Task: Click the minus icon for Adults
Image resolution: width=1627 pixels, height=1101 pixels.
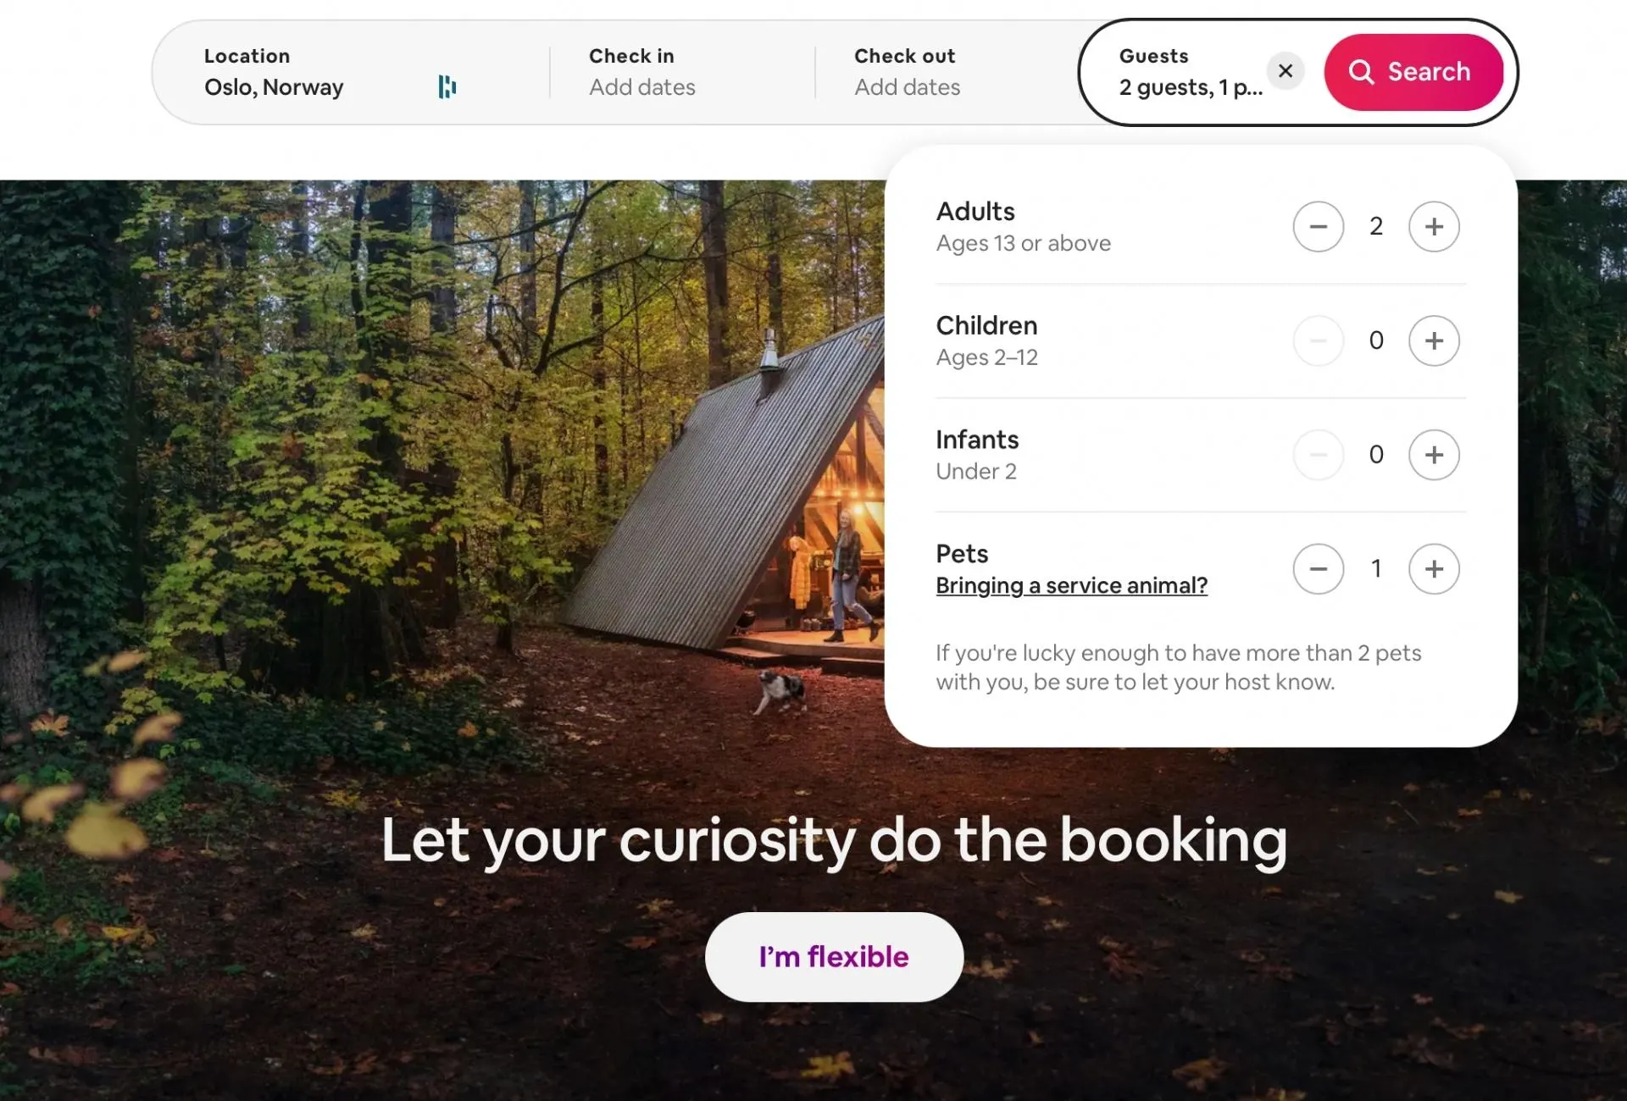Action: pyautogui.click(x=1318, y=226)
